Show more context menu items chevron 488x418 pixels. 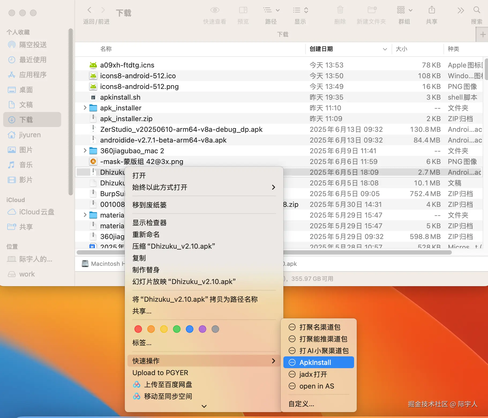(x=204, y=406)
